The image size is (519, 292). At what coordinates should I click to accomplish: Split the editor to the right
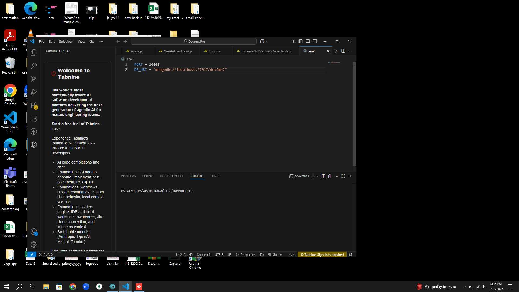tap(343, 51)
